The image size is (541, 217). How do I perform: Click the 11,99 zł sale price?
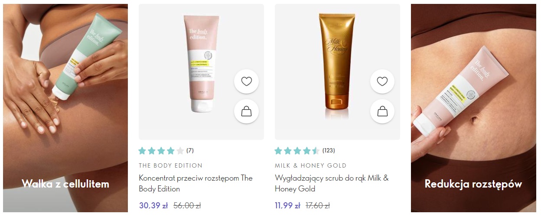point(288,206)
